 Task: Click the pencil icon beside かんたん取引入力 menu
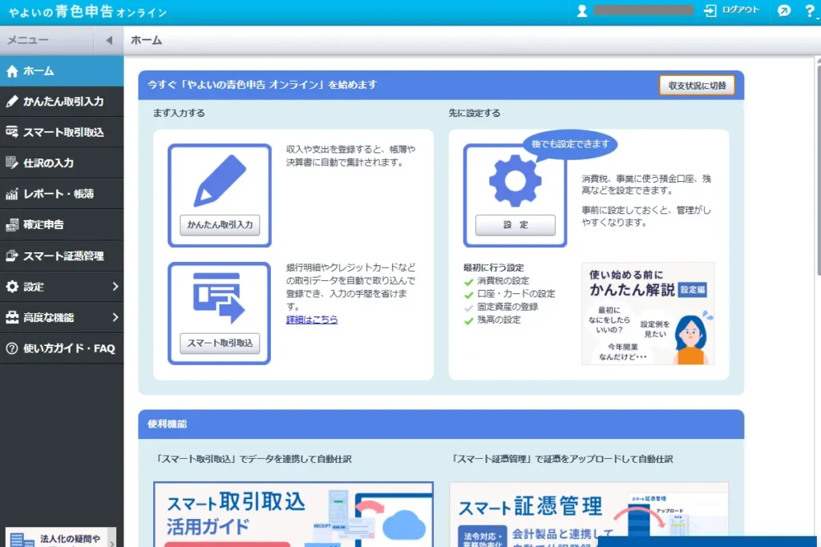click(x=12, y=102)
